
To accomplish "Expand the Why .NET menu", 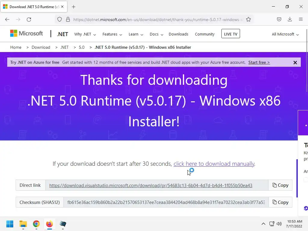I will 85,34.
